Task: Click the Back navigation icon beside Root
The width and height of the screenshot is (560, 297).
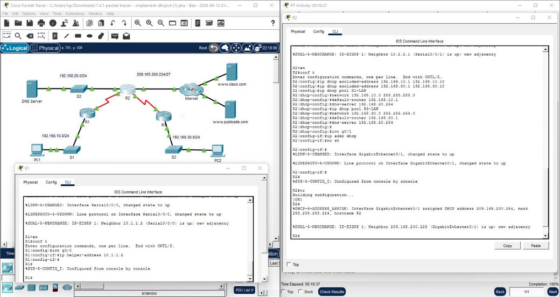Action: (214, 47)
